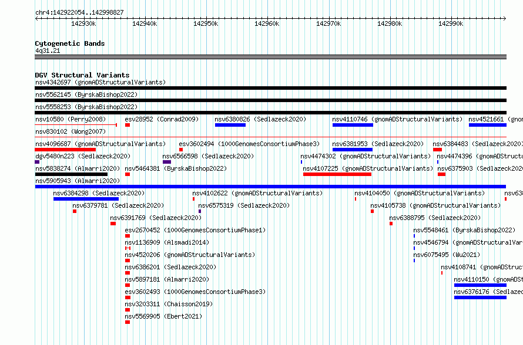Click esv2670452 1000GenomesConsortiumPhase1 label
Screen dimensions: 523x345
click(195, 230)
